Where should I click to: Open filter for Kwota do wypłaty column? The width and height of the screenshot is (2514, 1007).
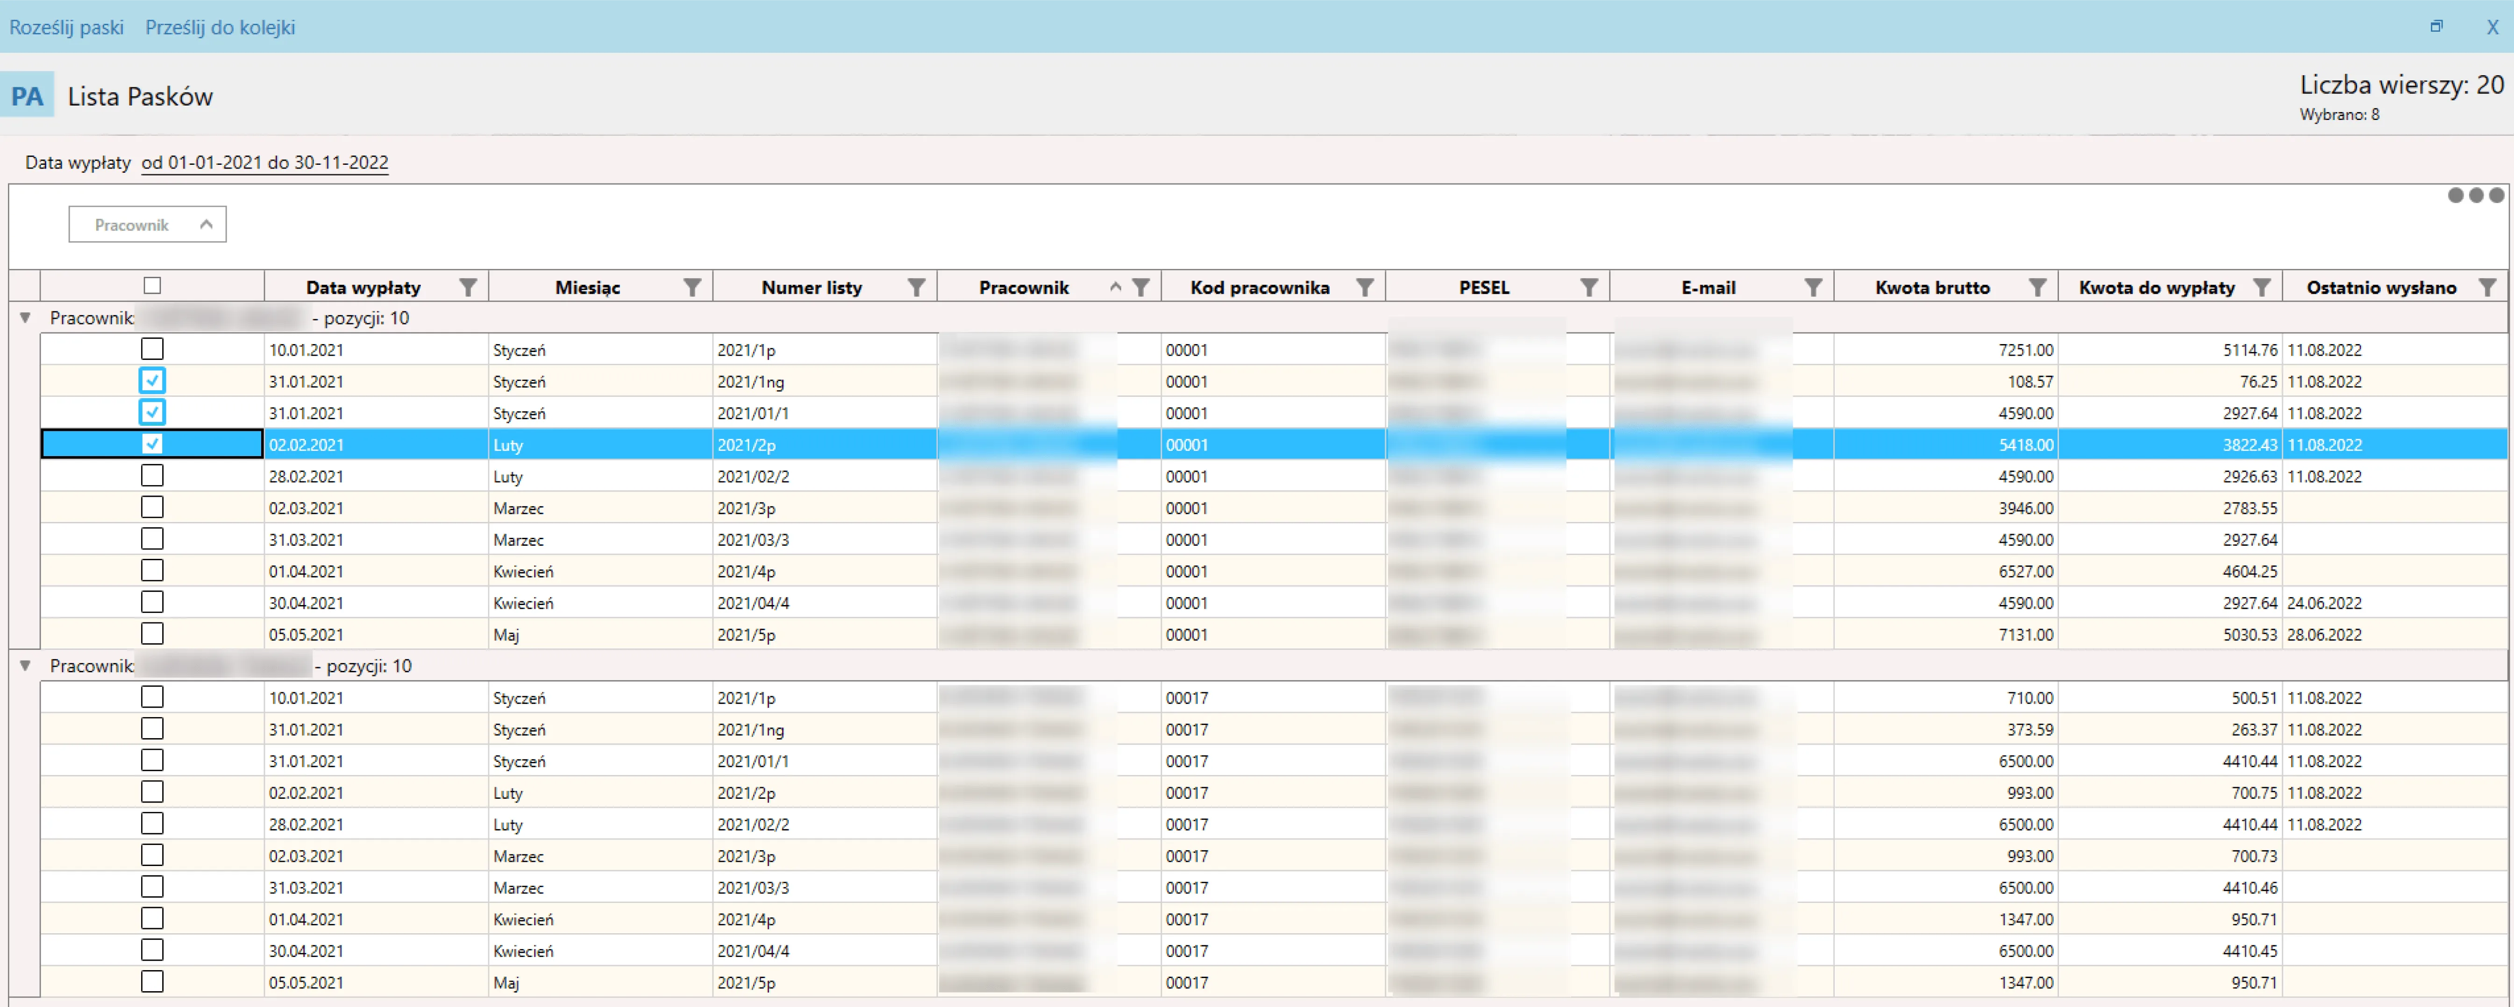[2262, 288]
